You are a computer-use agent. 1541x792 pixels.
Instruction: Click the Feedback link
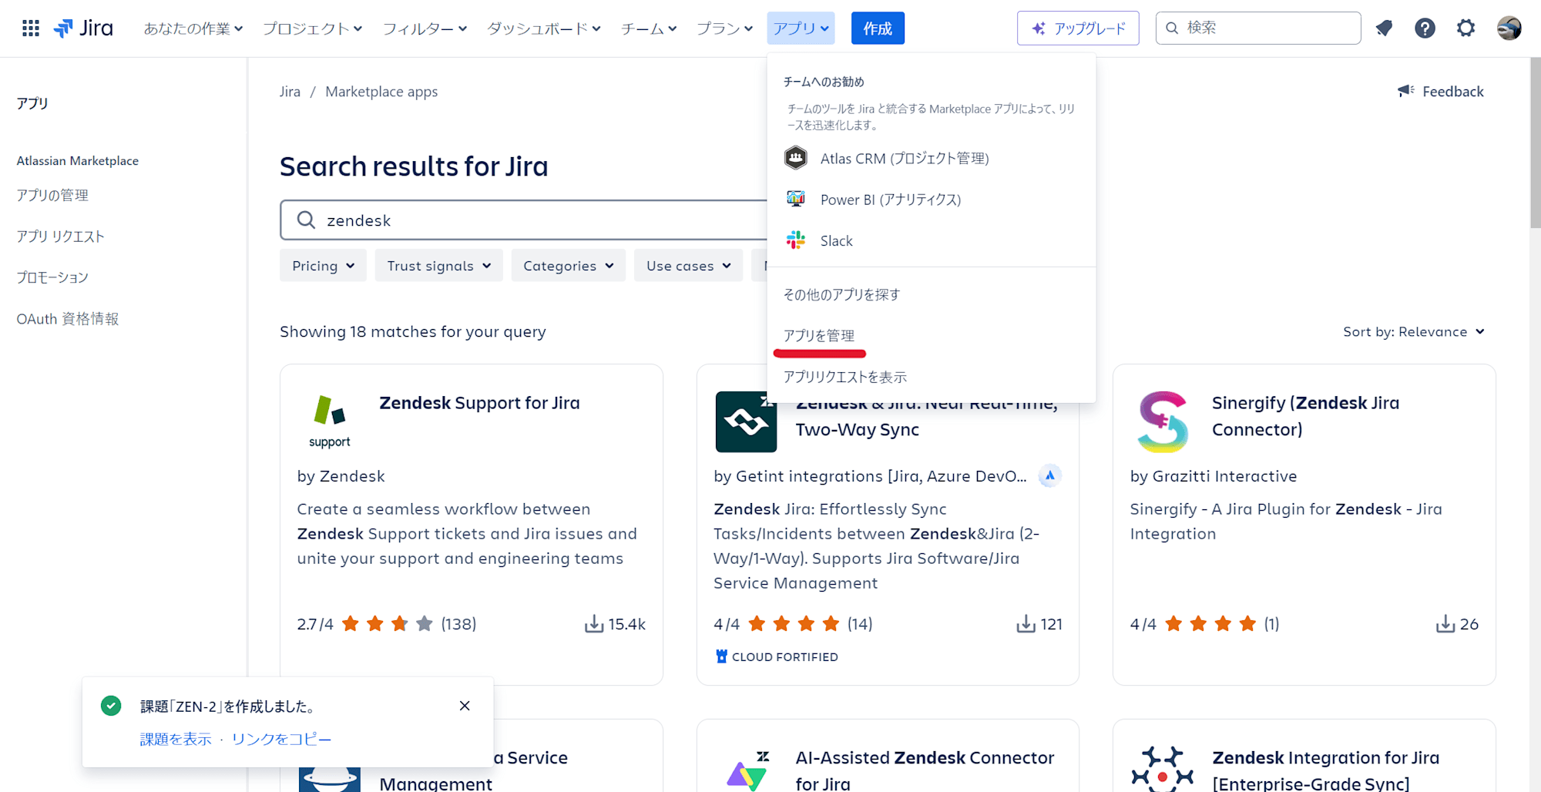tap(1452, 92)
